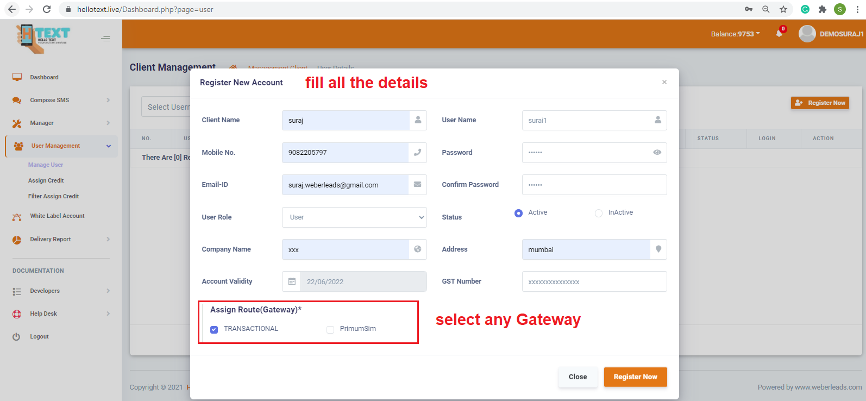The width and height of the screenshot is (866, 401).
Task: Click the location pin icon in Address
Action: [x=658, y=249]
